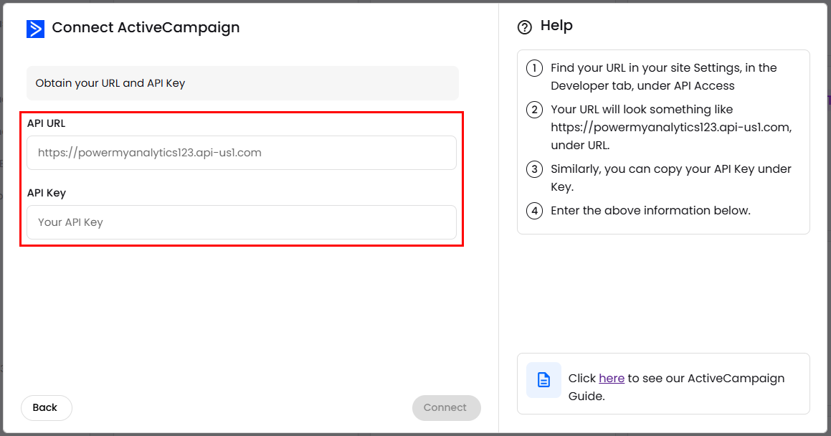This screenshot has width=831, height=436.
Task: Click the 'Enter the above information below' instruction
Action: coord(650,211)
